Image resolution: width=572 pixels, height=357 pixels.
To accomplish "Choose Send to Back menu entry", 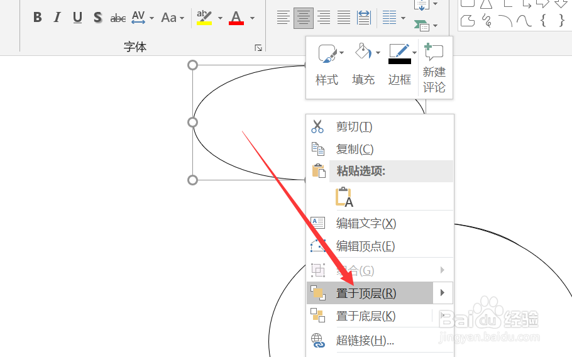I will pos(370,316).
